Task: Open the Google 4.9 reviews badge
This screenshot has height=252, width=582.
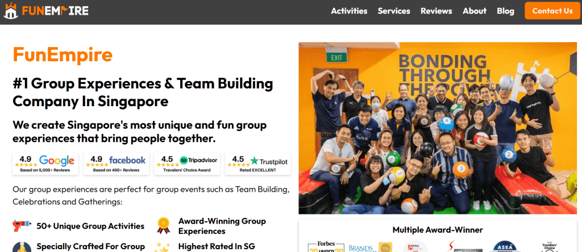Action: click(45, 163)
